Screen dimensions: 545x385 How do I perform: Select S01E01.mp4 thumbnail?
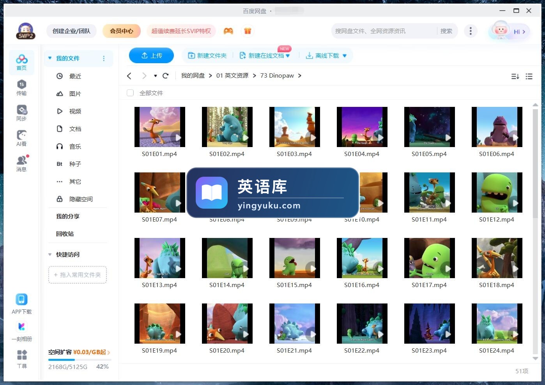(160, 127)
